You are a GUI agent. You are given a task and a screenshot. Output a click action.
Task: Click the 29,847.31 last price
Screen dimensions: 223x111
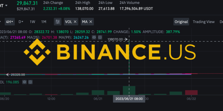pos(27,3)
